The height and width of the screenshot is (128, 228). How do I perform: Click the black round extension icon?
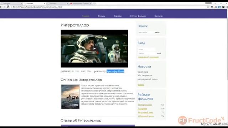coord(223,7)
